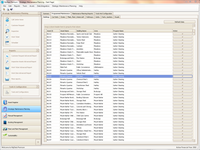This screenshot has height=150, width=200.
Task: Click the Fleet and Plant Management icon
Action: [5, 129]
